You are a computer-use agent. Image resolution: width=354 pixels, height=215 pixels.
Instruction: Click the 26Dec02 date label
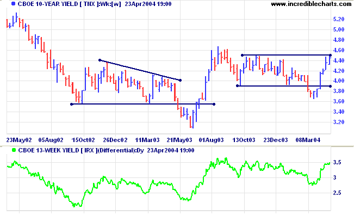click(115, 140)
